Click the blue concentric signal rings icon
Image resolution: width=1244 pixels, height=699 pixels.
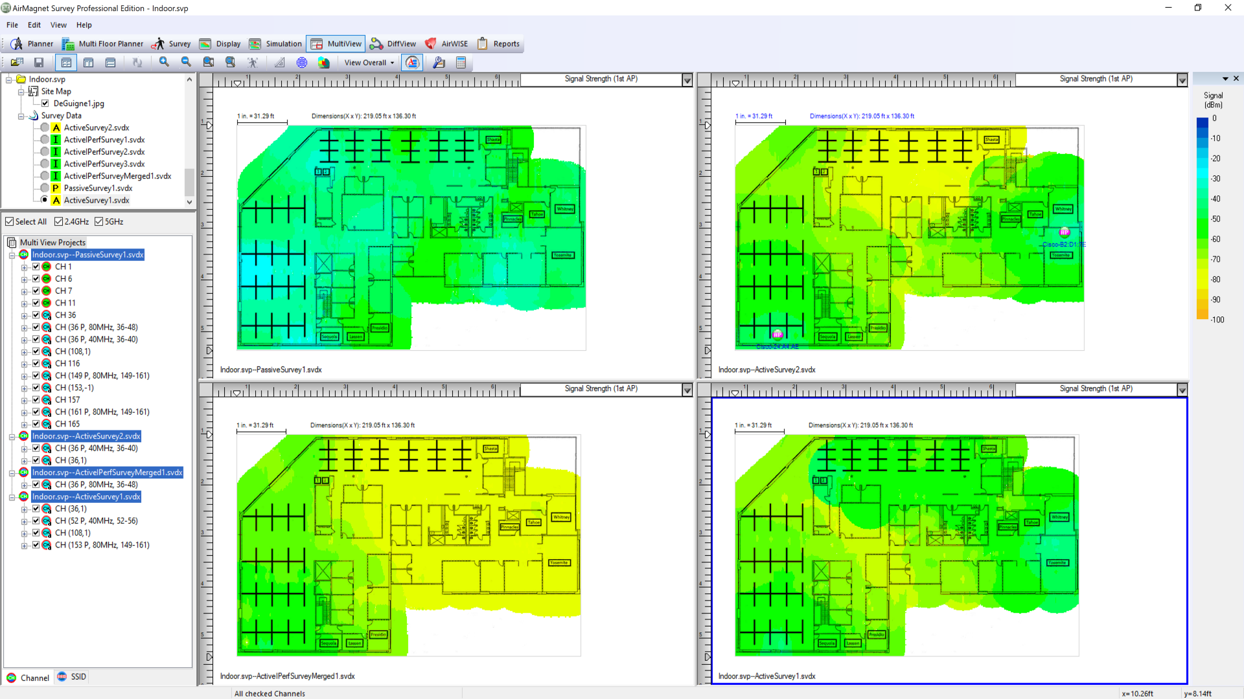tap(302, 63)
